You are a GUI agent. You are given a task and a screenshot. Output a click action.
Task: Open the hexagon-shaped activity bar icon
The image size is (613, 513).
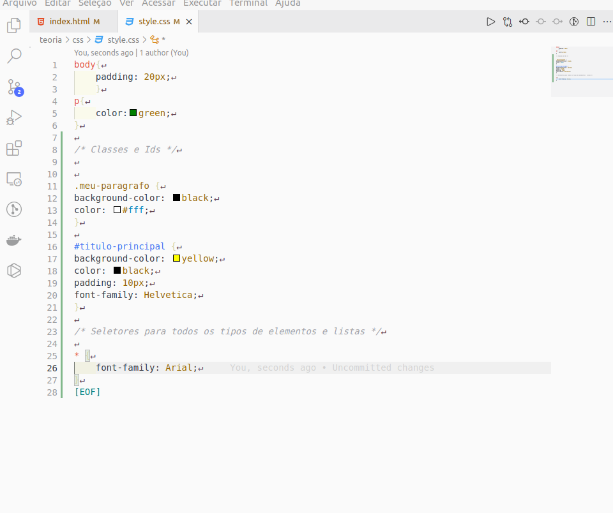14,271
